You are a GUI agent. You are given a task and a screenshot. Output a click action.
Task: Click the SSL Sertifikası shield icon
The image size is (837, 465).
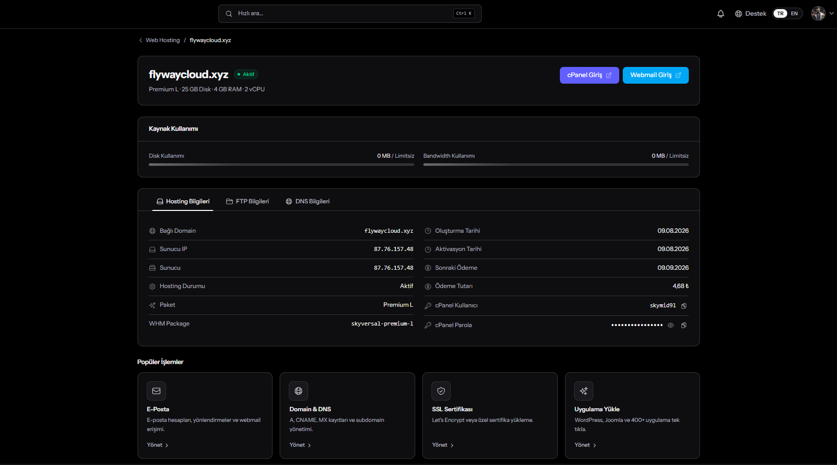(441, 391)
